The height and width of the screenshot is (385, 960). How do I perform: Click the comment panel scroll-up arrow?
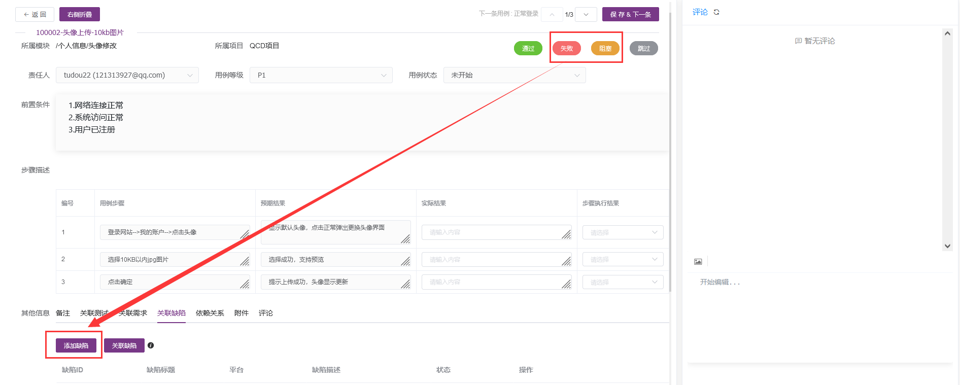click(x=947, y=33)
